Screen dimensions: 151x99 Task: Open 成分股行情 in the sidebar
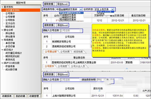point(11,70)
